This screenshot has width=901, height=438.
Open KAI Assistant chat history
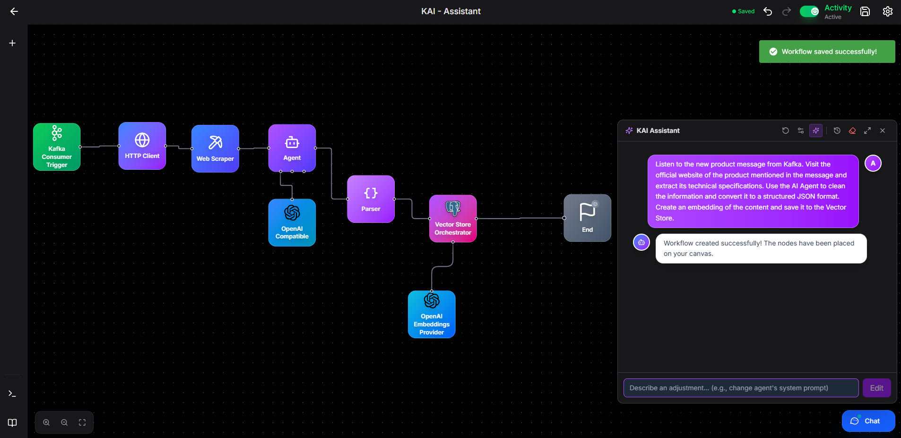[x=837, y=131]
